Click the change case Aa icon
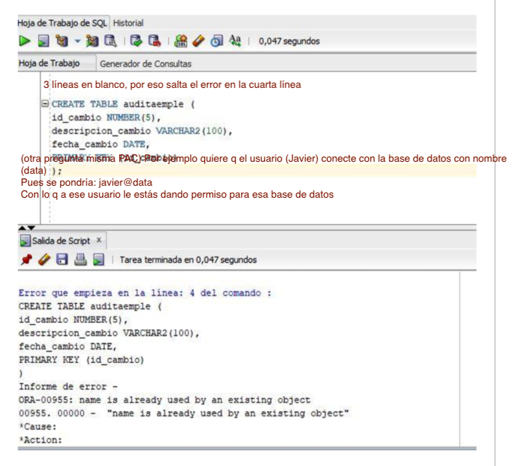This screenshot has width=512, height=466. pyautogui.click(x=234, y=41)
